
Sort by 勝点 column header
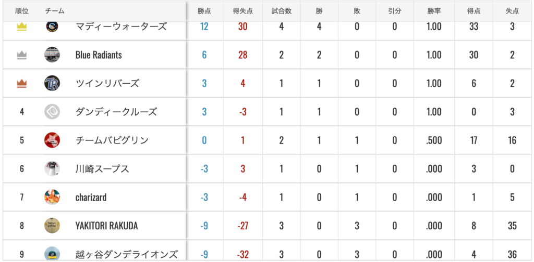pos(204,11)
